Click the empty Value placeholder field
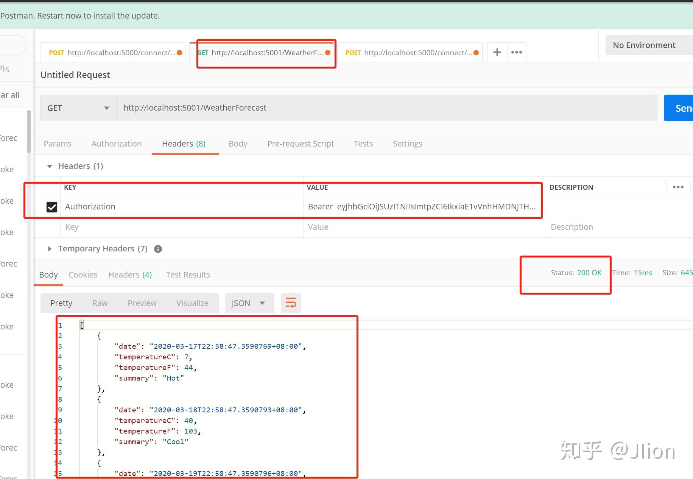This screenshot has height=479, width=693. click(424, 227)
